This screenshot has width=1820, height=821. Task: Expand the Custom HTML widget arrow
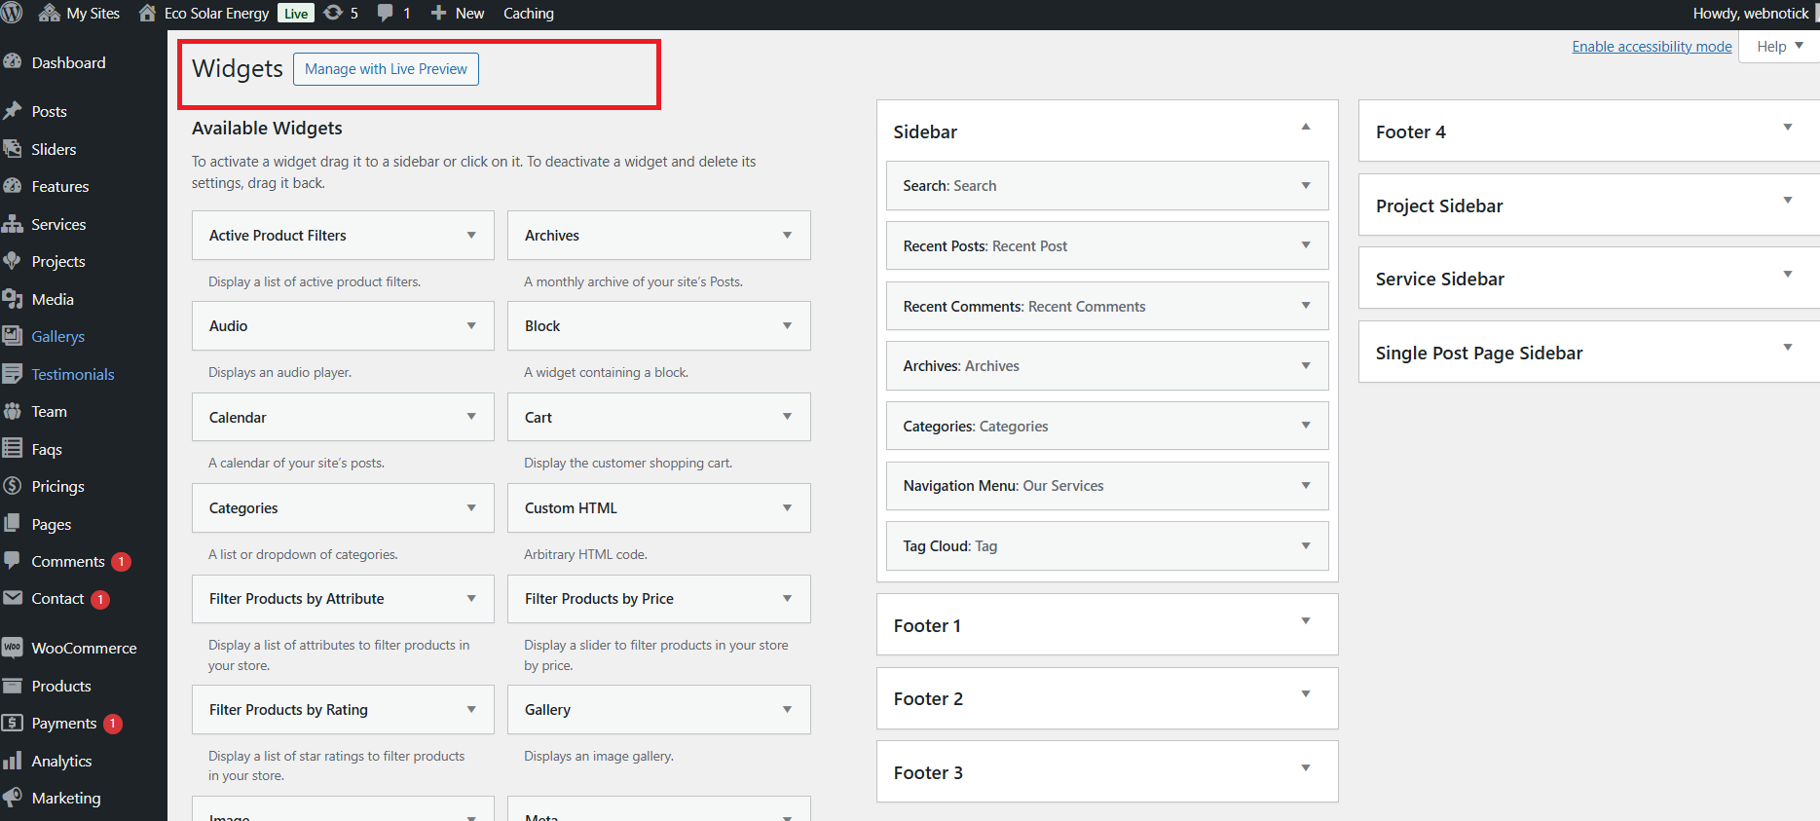click(787, 507)
